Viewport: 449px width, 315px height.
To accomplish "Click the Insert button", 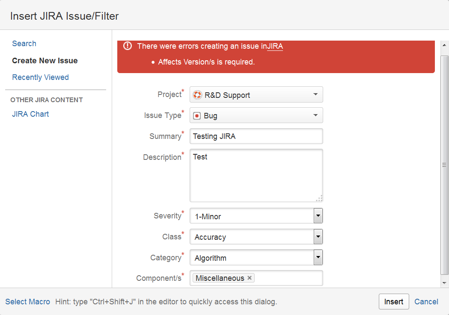I will (394, 302).
